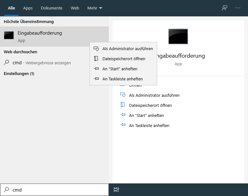Click Als Administrator ausführen in preview pane
The width and height of the screenshot is (248, 196).
click(154, 95)
